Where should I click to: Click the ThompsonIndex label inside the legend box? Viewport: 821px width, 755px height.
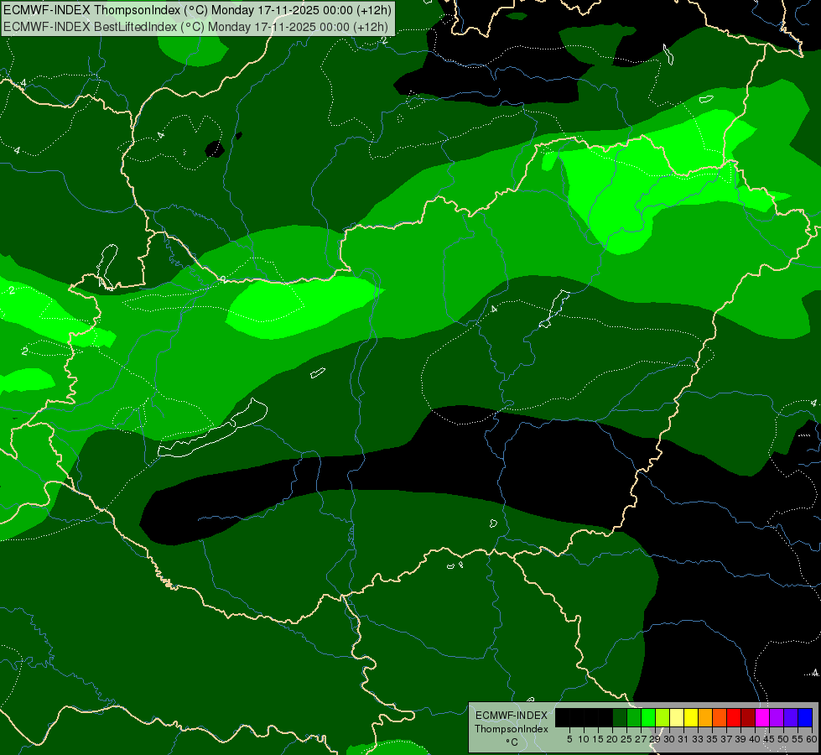coord(512,729)
